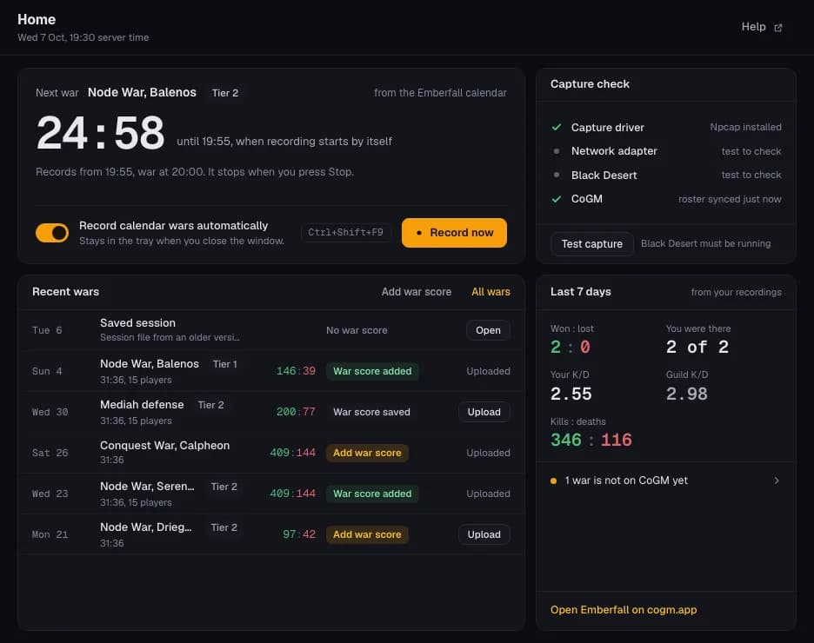
Task: Click the Uploaded status for Conquest War, Calpheon
Action: (488, 453)
